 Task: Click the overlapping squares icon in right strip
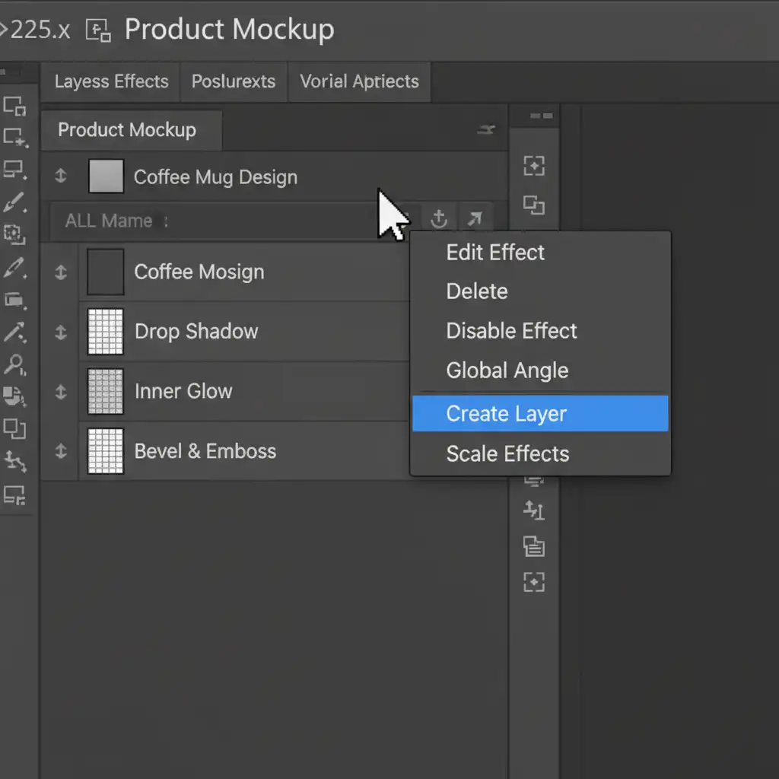[x=534, y=205]
